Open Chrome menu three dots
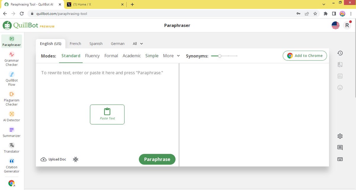This screenshot has height=190, width=356. pyautogui.click(x=351, y=14)
